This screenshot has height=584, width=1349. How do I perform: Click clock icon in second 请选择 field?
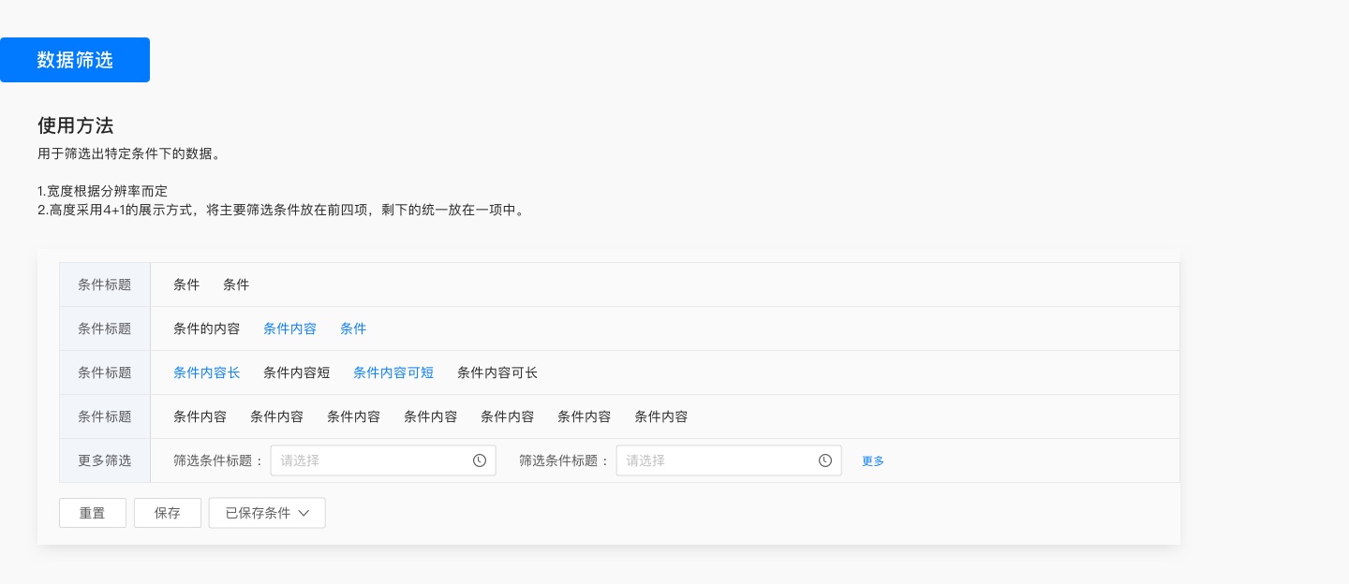pos(825,460)
